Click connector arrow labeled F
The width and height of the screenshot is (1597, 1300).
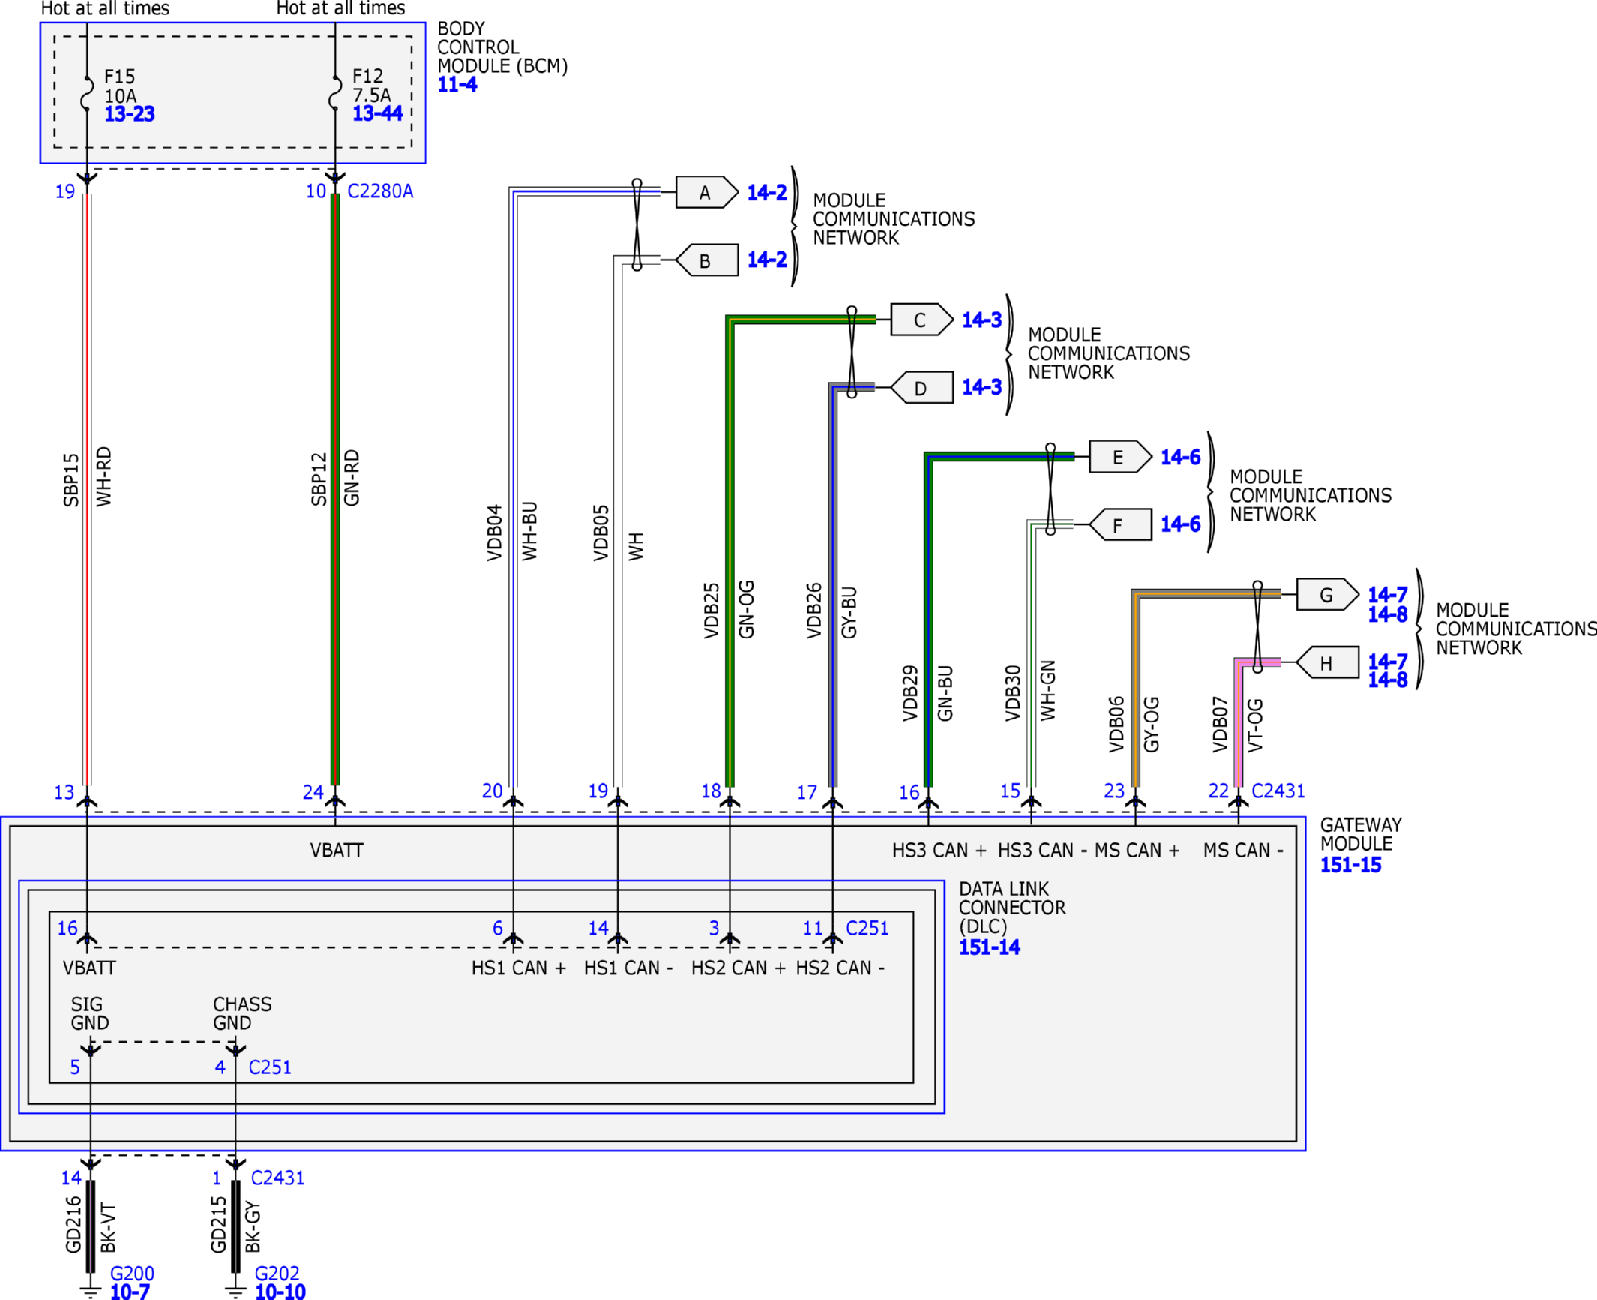1119,525
